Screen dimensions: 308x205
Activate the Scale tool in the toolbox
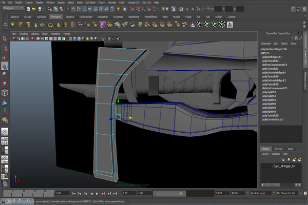pyautogui.click(x=5, y=84)
